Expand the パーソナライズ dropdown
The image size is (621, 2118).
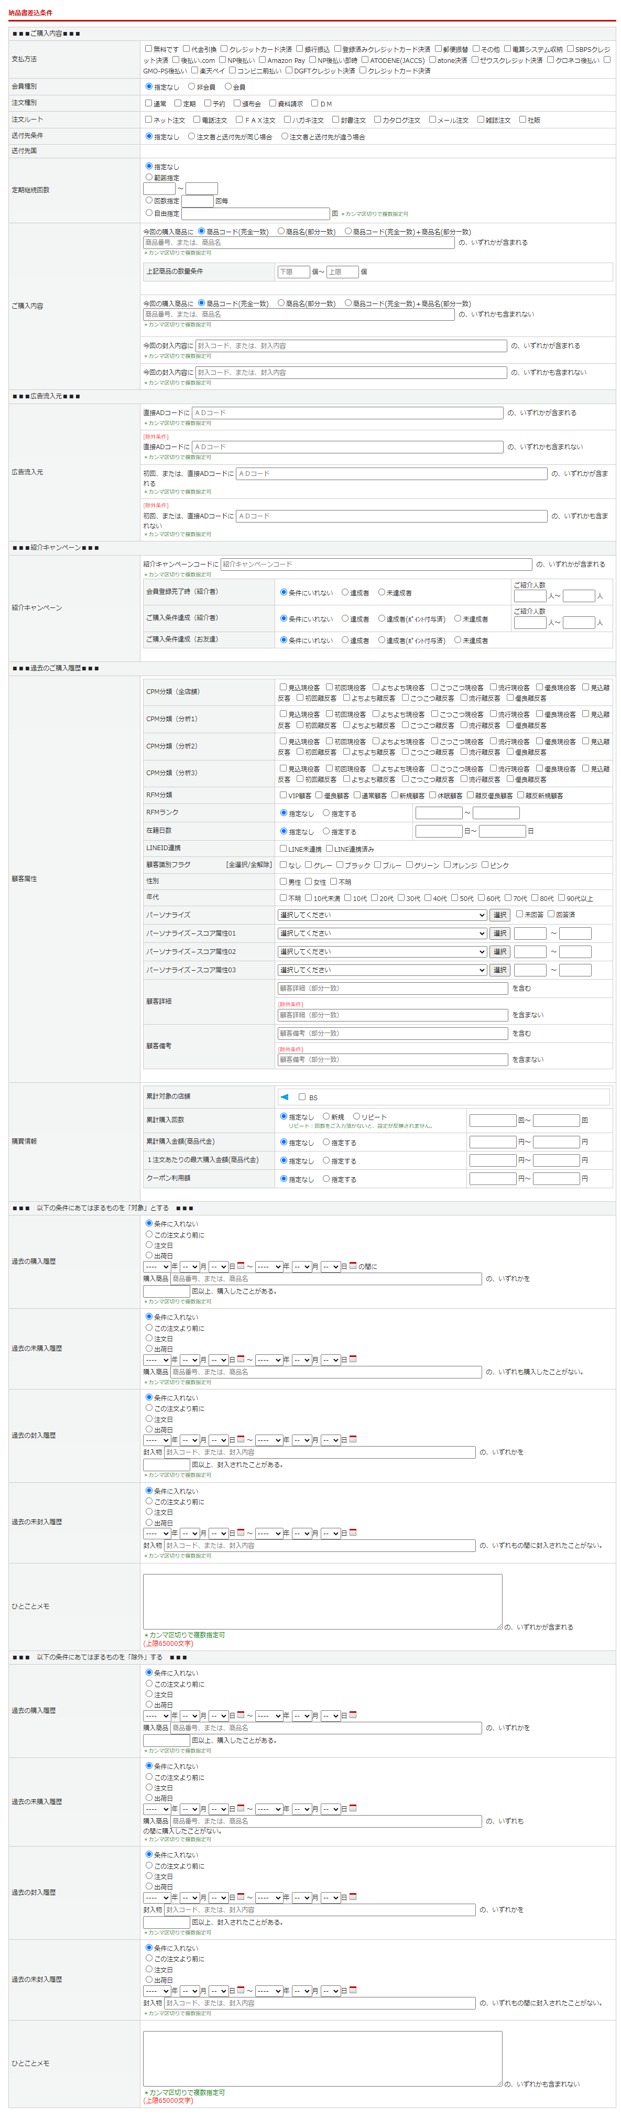tap(383, 915)
